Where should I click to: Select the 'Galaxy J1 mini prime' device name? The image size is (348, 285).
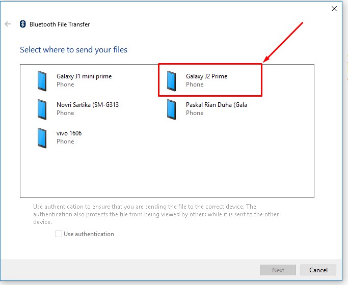(84, 76)
